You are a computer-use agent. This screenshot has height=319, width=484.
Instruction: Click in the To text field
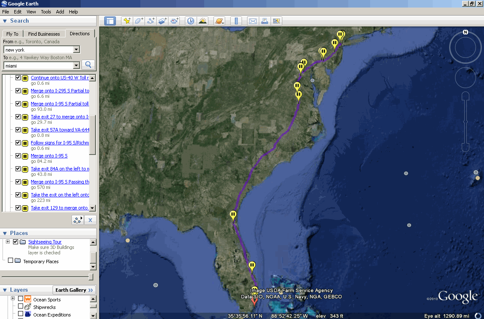tap(39, 66)
